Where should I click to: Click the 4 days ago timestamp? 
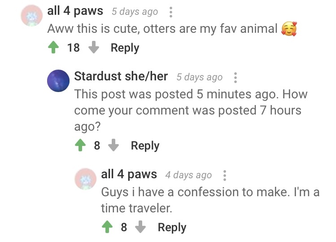tap(188, 175)
